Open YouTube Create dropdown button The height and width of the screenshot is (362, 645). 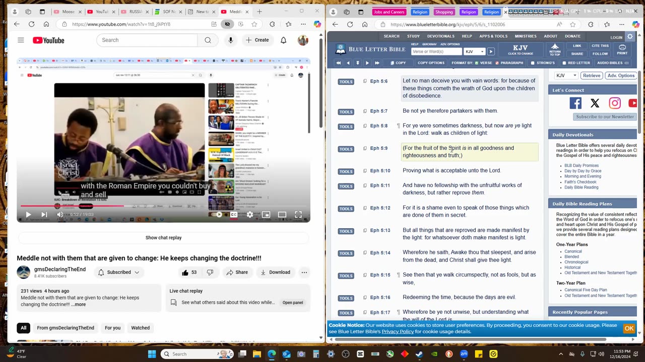(x=257, y=40)
